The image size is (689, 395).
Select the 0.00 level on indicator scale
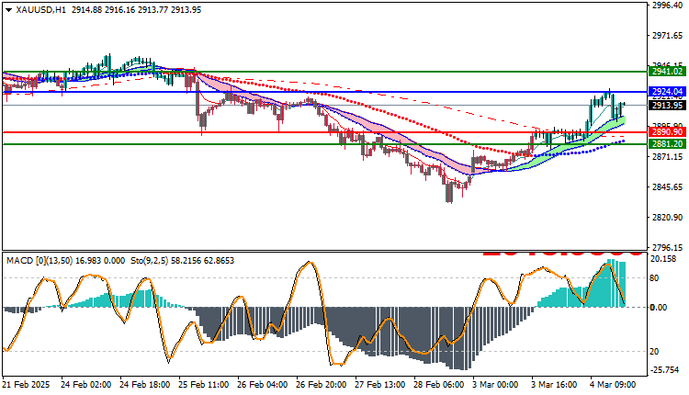coord(659,307)
